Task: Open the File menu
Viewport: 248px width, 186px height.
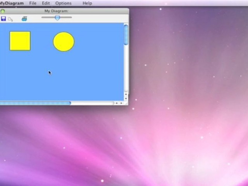Action: (33, 3)
